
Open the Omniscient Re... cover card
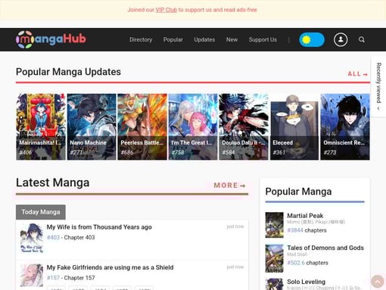345,126
